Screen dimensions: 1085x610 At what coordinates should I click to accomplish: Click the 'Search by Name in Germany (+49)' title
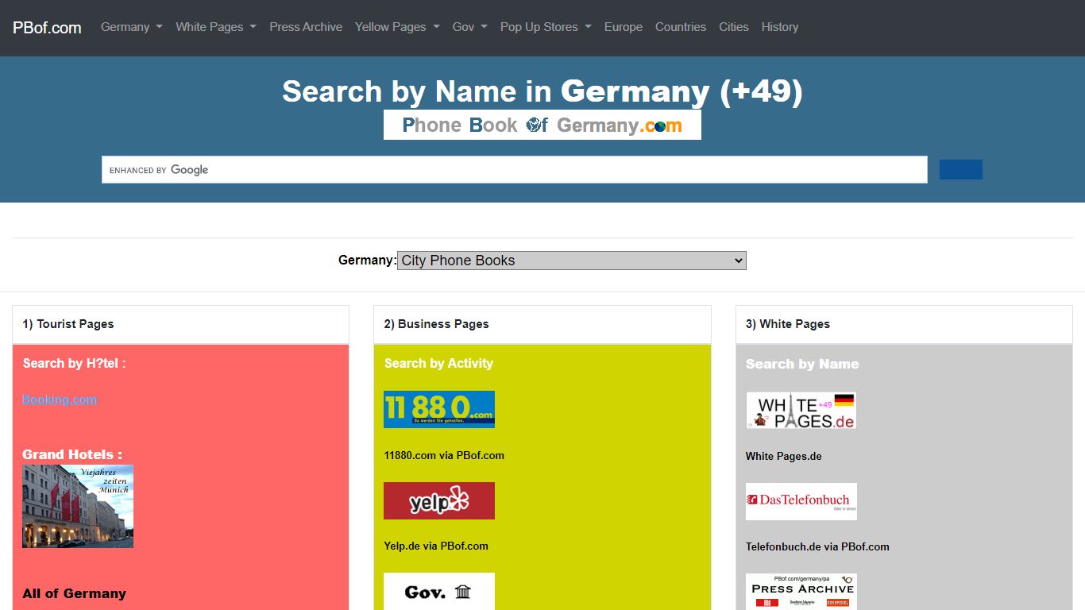click(x=542, y=91)
